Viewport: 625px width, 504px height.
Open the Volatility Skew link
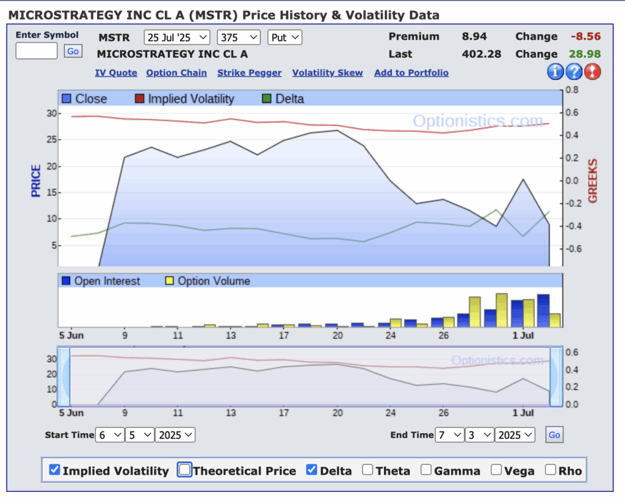(327, 73)
